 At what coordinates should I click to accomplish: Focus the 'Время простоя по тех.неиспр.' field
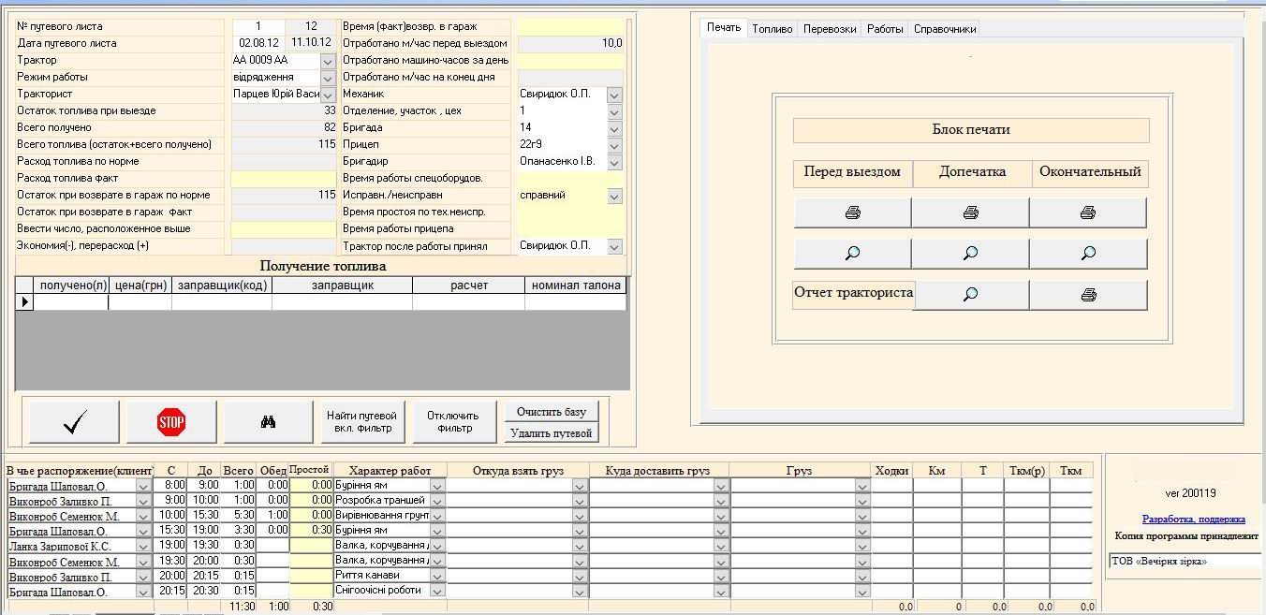(x=570, y=212)
